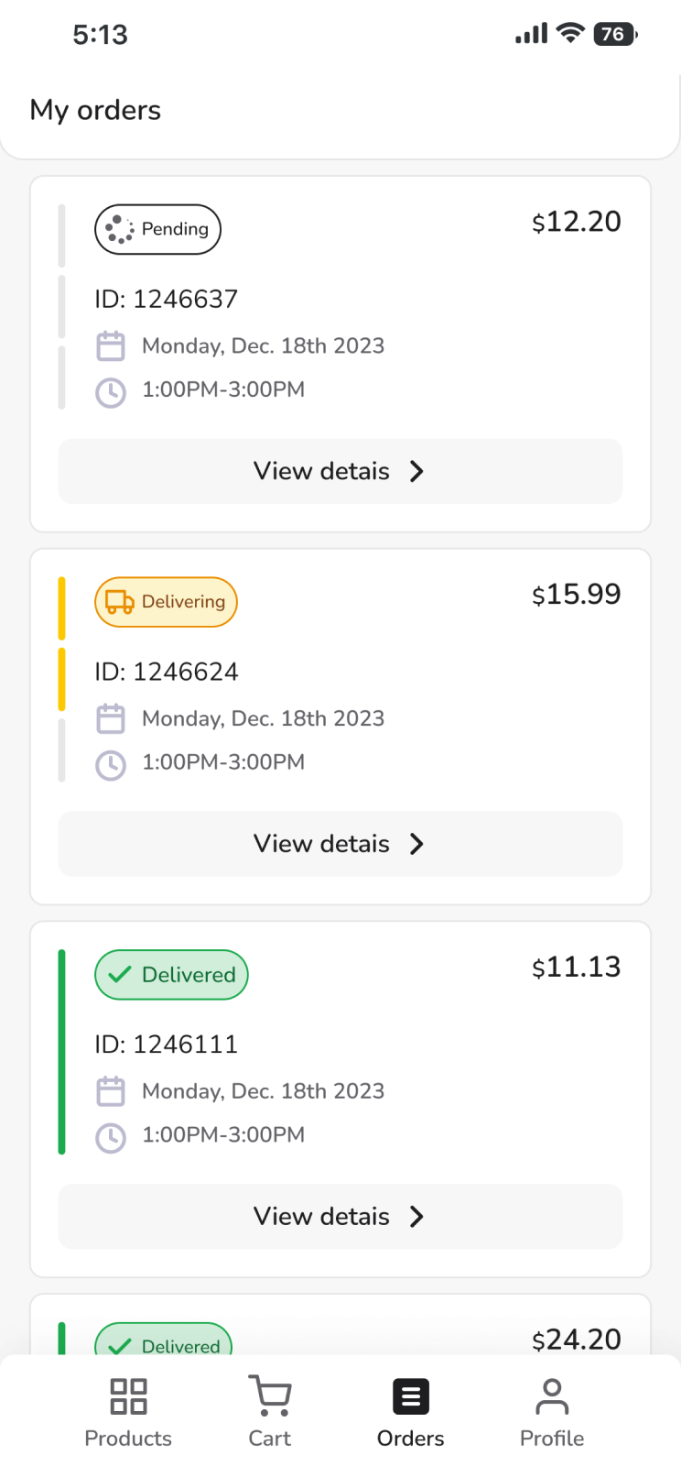Click clock icon on order 1246624
The height and width of the screenshot is (1466, 681).
[x=111, y=763]
